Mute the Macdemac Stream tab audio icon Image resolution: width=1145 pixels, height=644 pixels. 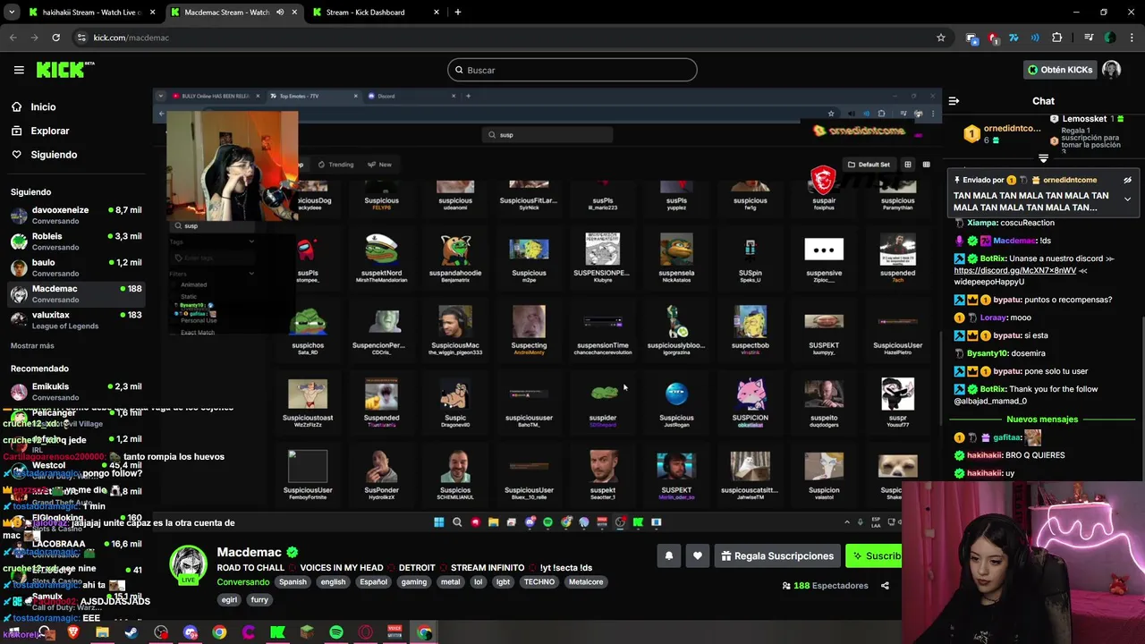point(280,13)
